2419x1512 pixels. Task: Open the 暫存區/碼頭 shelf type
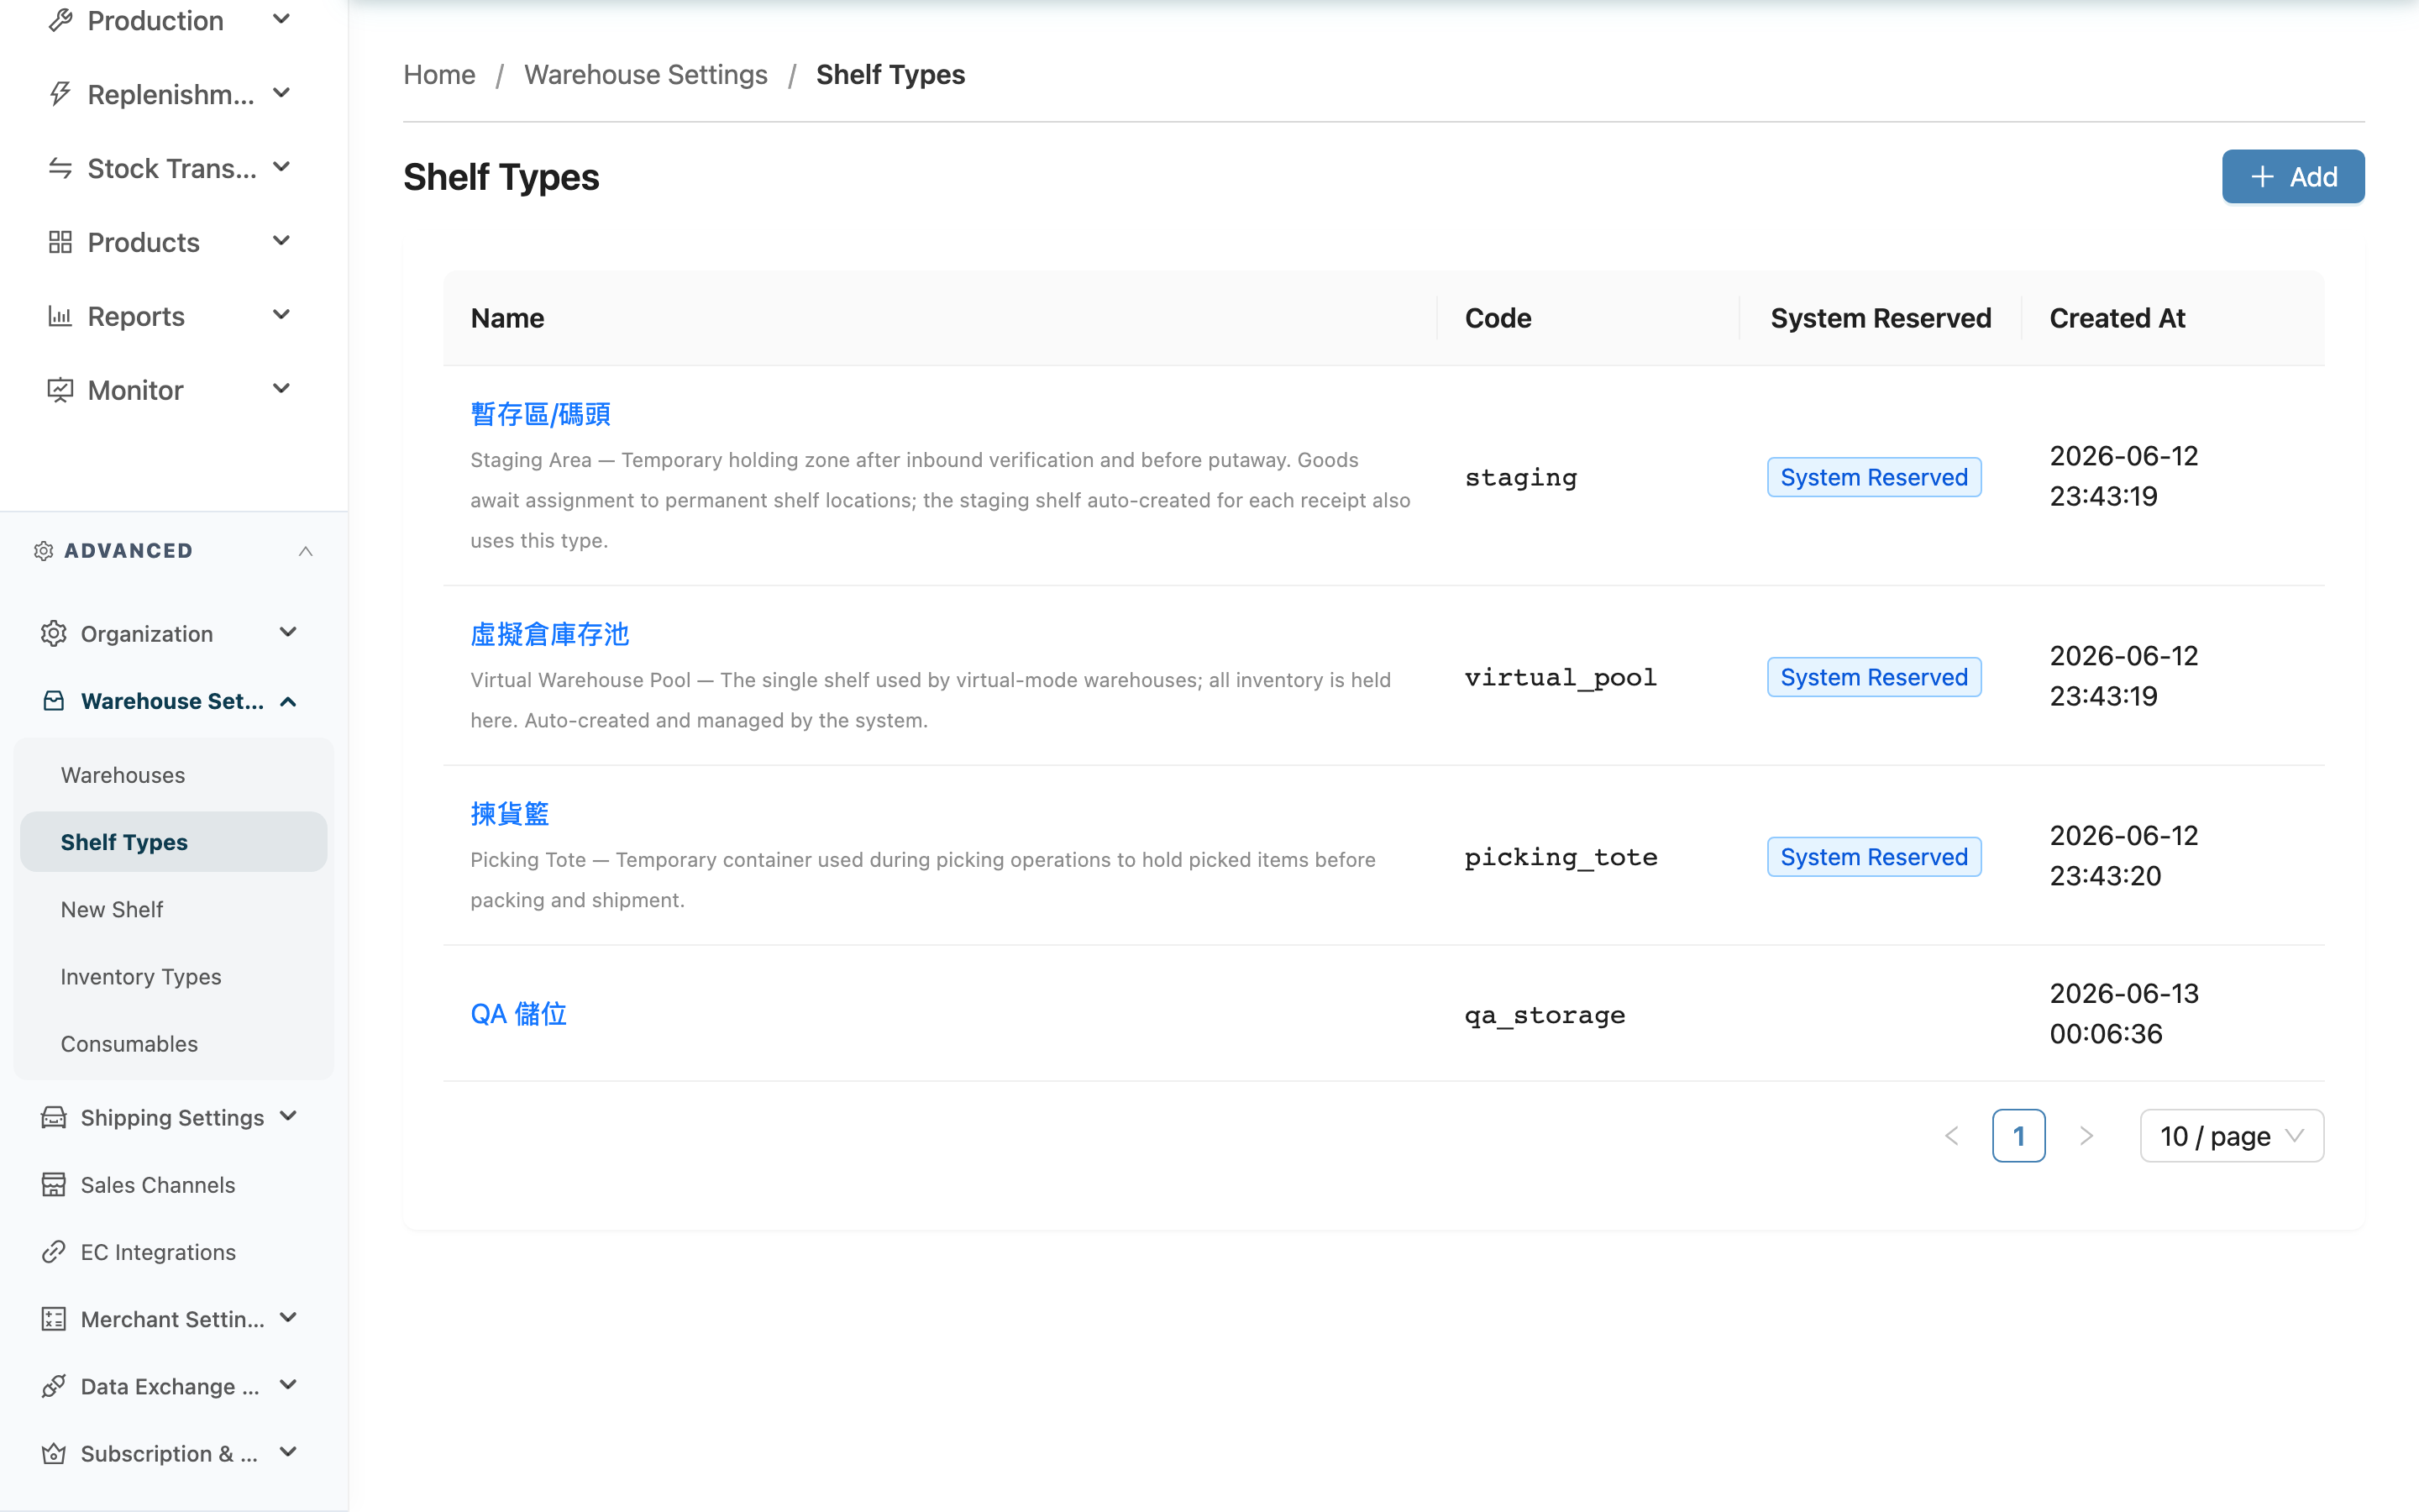[541, 414]
